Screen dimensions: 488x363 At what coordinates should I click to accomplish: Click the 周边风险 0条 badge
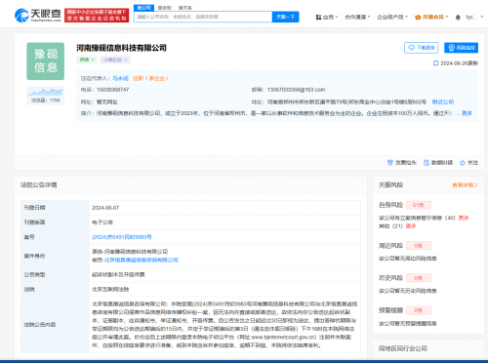pyautogui.click(x=419, y=246)
